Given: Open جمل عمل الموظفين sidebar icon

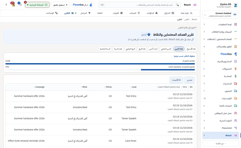Looking at the screenshot, I should [x=235, y=113].
